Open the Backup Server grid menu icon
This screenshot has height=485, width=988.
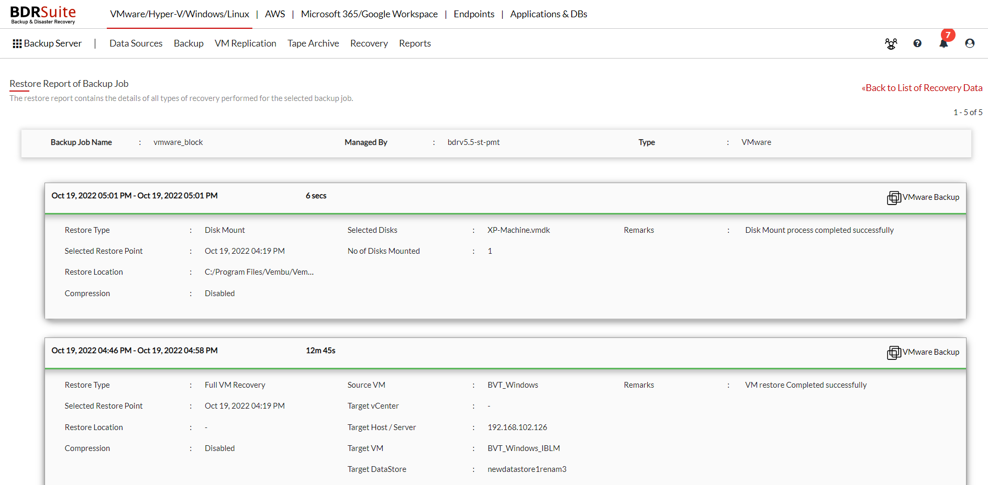tap(17, 43)
